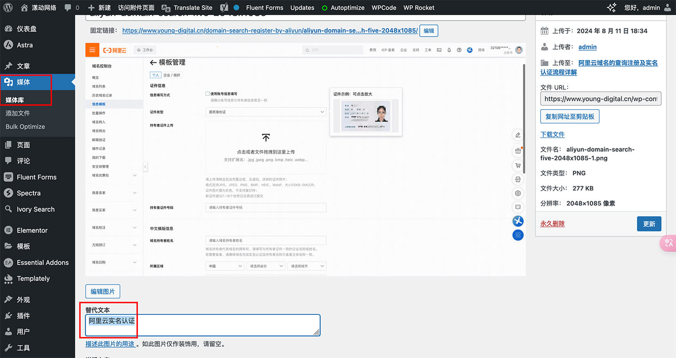Focus the 替代文本 text area
The width and height of the screenshot is (676, 358).
(x=203, y=325)
